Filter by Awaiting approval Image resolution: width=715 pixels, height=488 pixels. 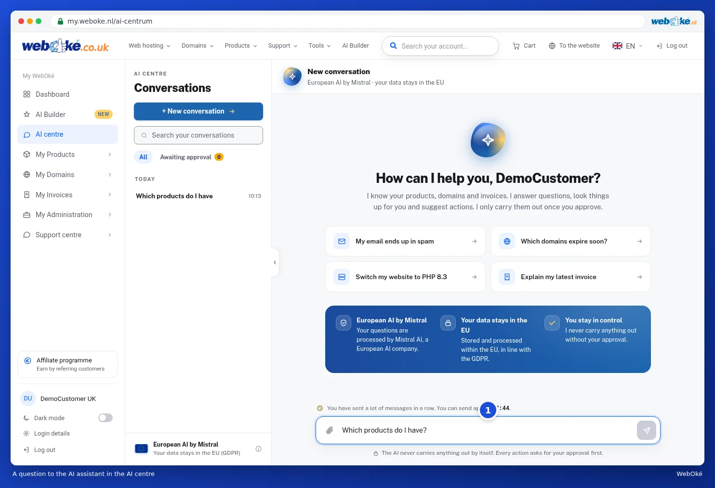pyautogui.click(x=191, y=157)
